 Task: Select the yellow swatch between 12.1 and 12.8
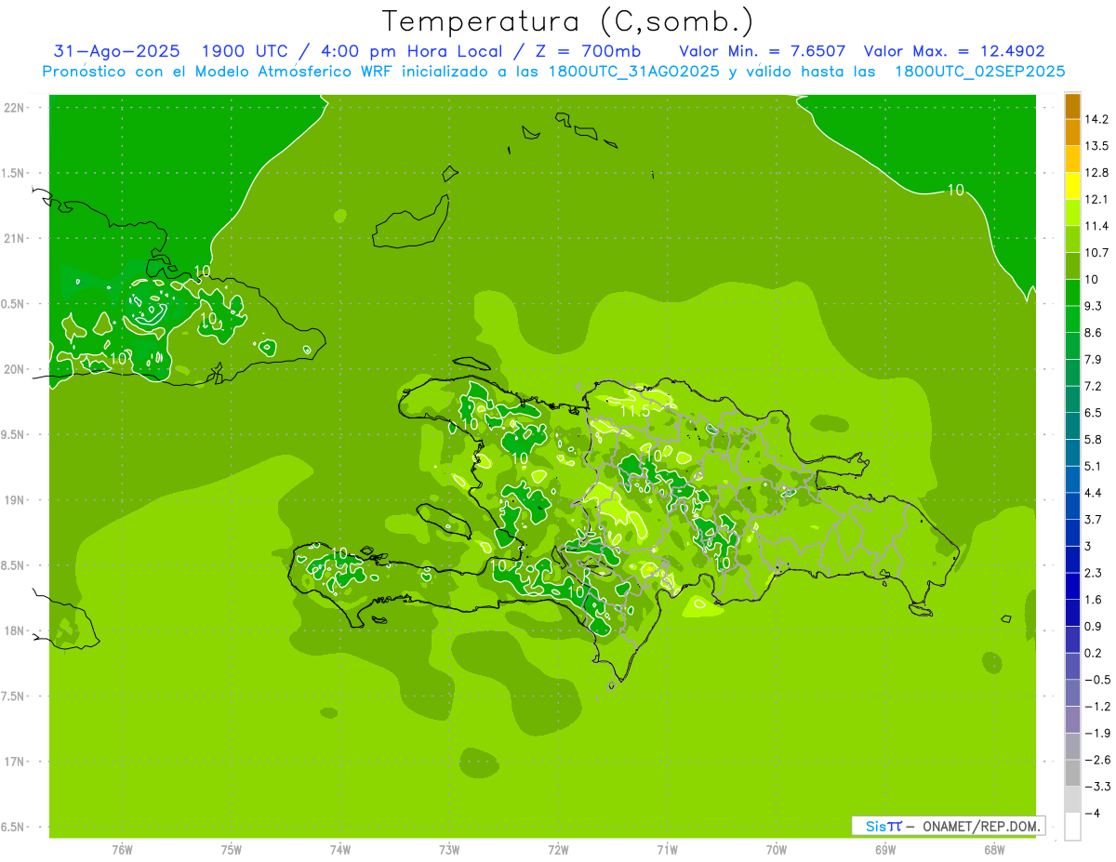coord(1072,186)
